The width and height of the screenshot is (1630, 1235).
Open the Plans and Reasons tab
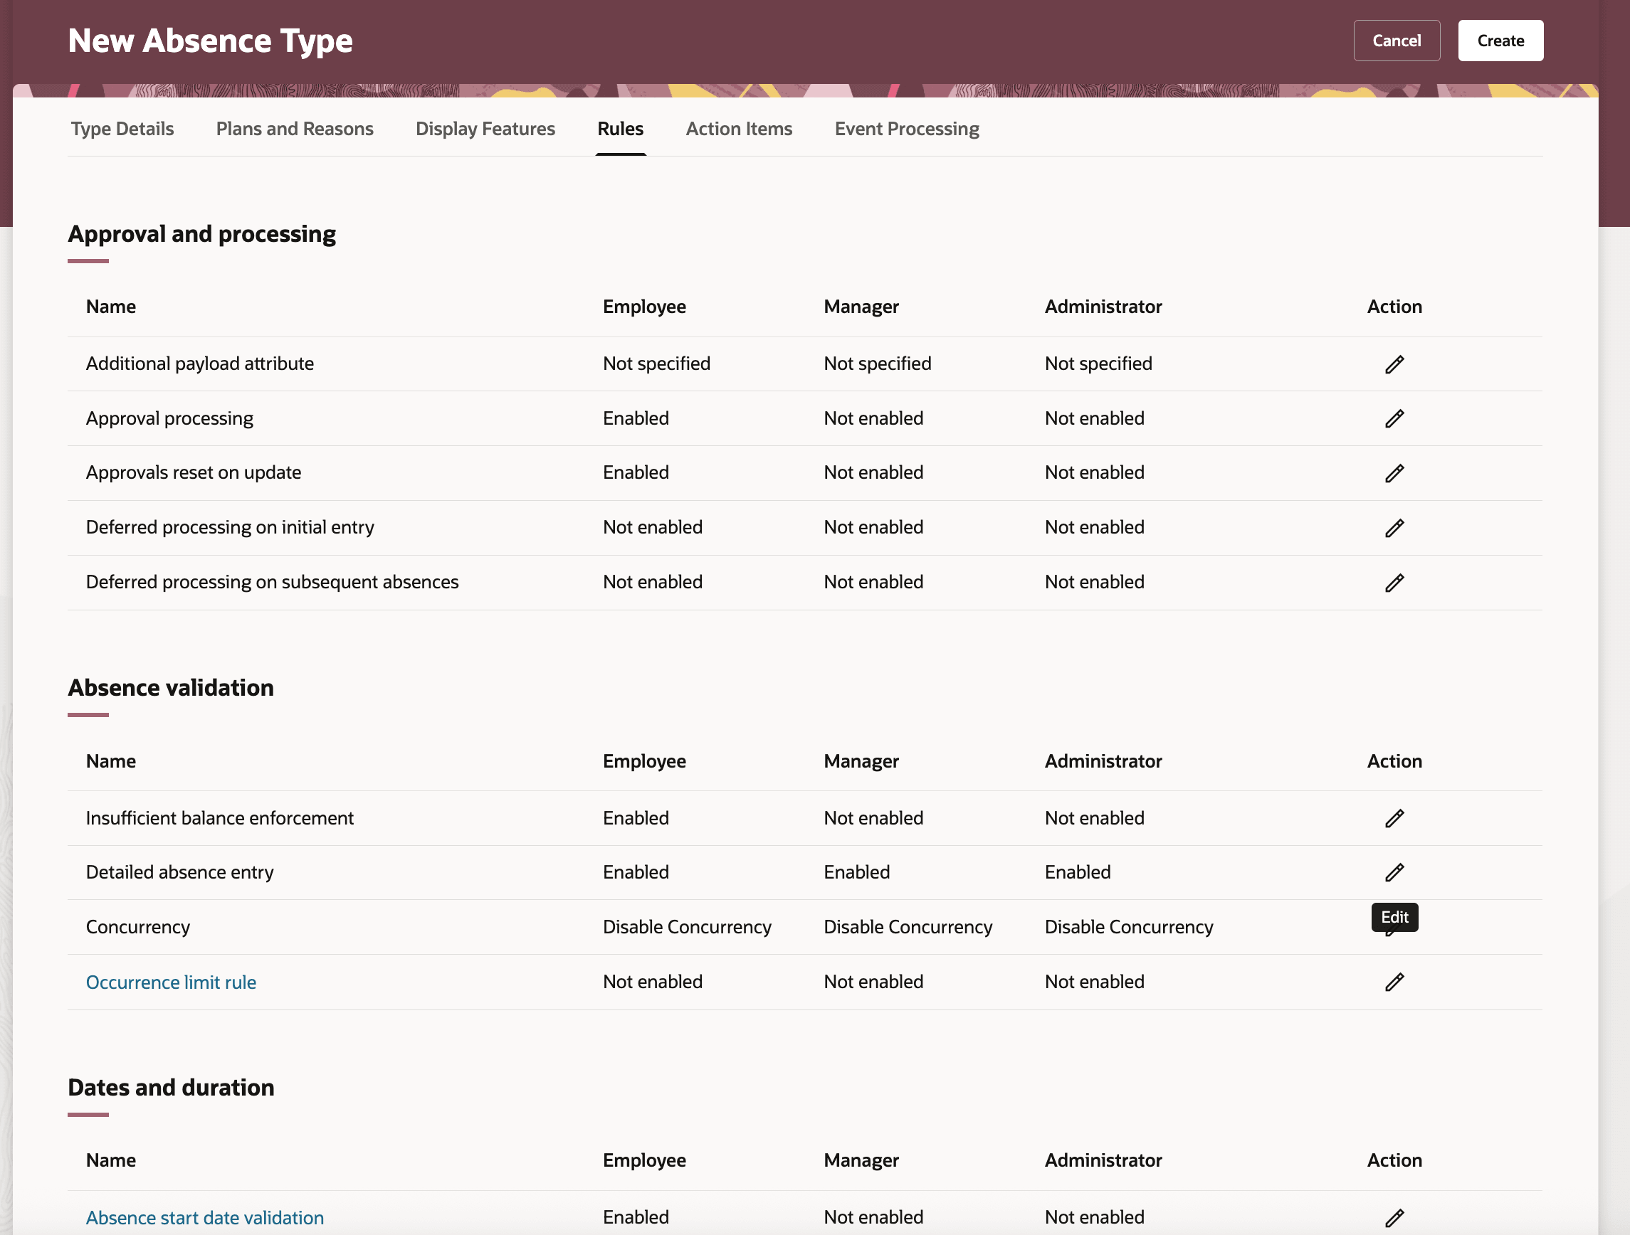click(x=295, y=129)
